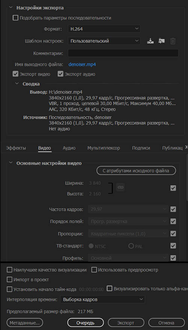Enable Импорт в проект checkbox
The image size is (188, 330).
(x=10, y=280)
